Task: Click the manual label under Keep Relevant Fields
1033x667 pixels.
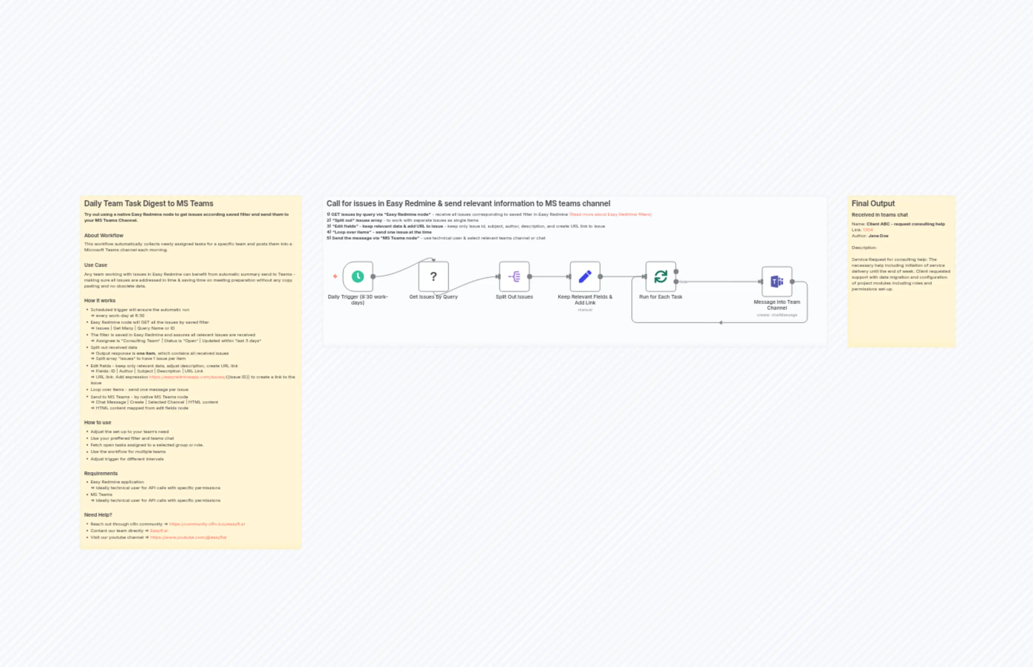Action: point(585,310)
